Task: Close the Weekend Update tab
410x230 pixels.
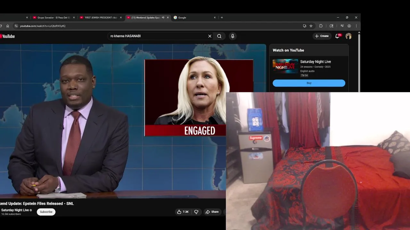Action: coord(168,18)
